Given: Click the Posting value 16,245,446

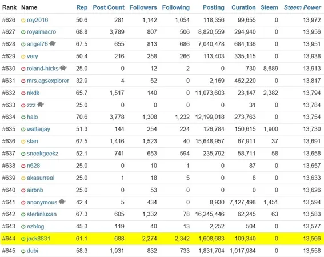Looking at the screenshot, I should click(210, 214).
